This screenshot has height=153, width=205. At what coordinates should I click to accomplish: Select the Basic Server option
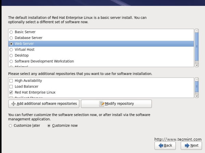click(x=11, y=32)
